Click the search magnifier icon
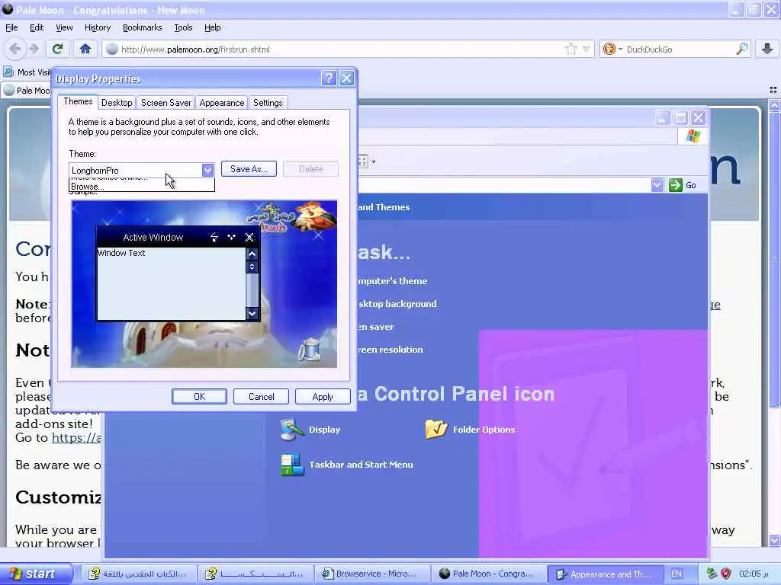Viewport: 781px width, 585px height. tap(741, 49)
